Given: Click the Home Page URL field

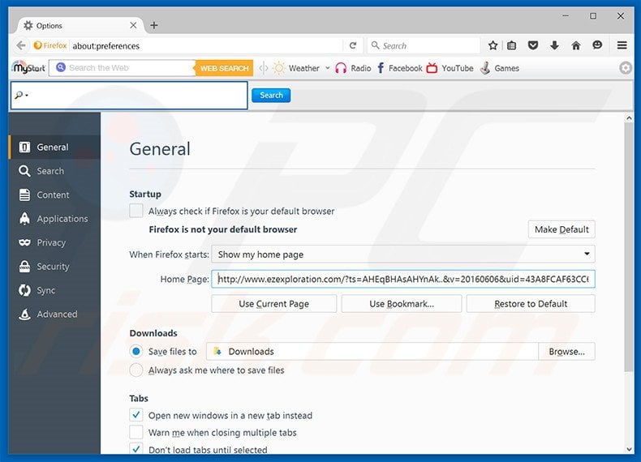Looking at the screenshot, I should click(403, 279).
